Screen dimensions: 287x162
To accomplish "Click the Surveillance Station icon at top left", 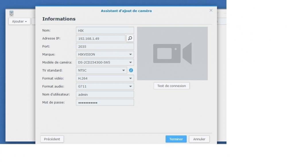I will click(x=11, y=13).
